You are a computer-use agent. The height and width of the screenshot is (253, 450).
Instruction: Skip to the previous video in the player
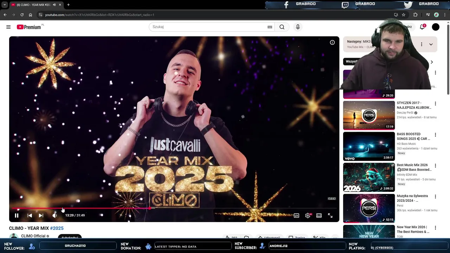click(x=30, y=215)
